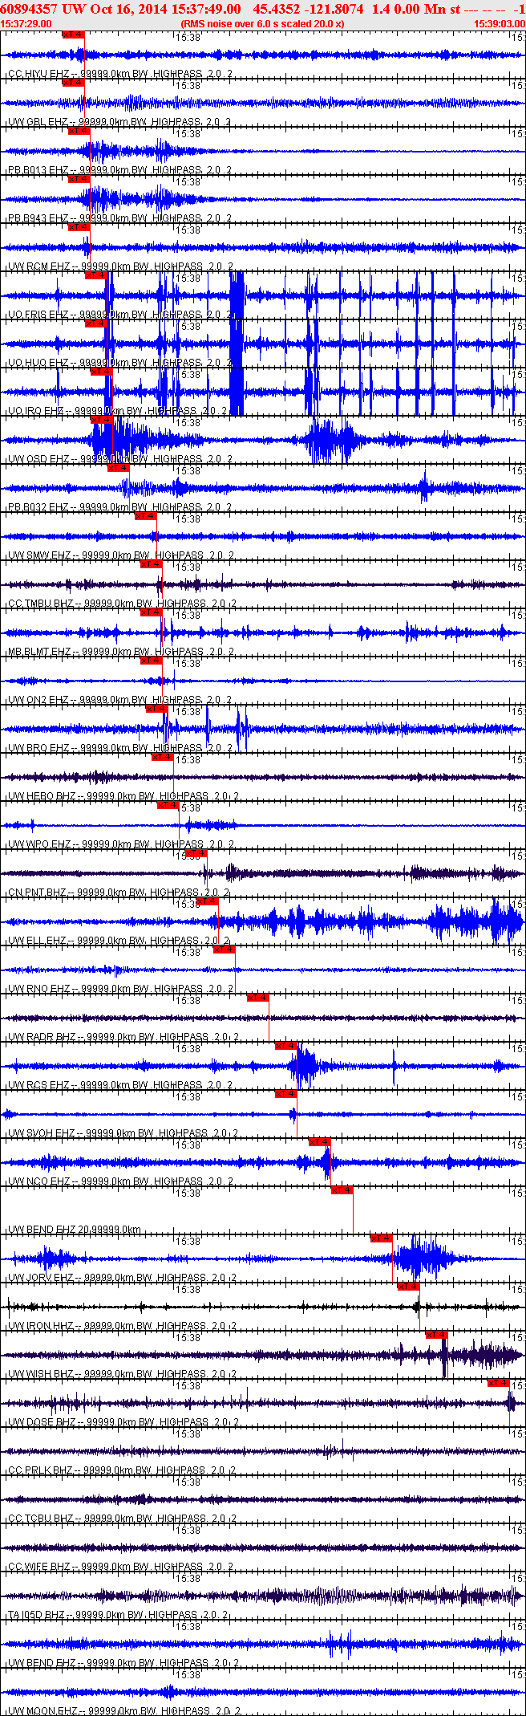Image resolution: width=526 pixels, height=1716 pixels.
Task: Click the red pick marker on CC HIYU trace
Action: pyautogui.click(x=73, y=35)
